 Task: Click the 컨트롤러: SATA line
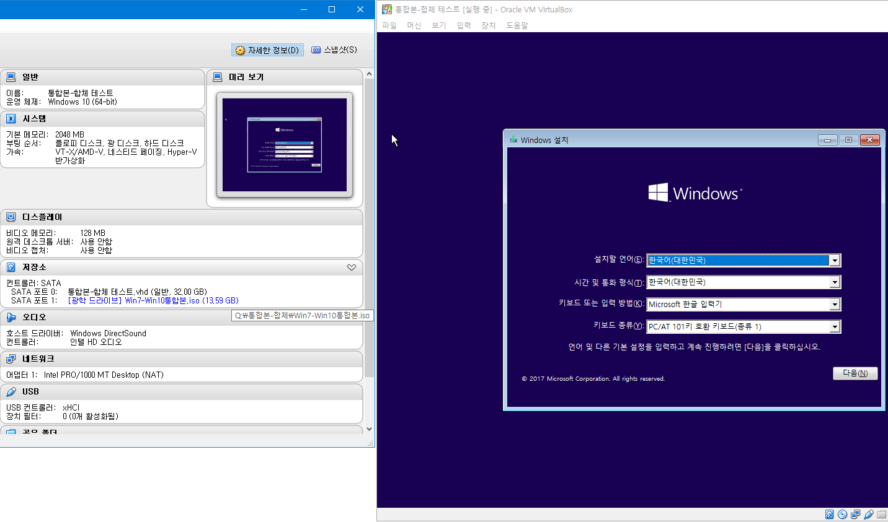click(33, 283)
